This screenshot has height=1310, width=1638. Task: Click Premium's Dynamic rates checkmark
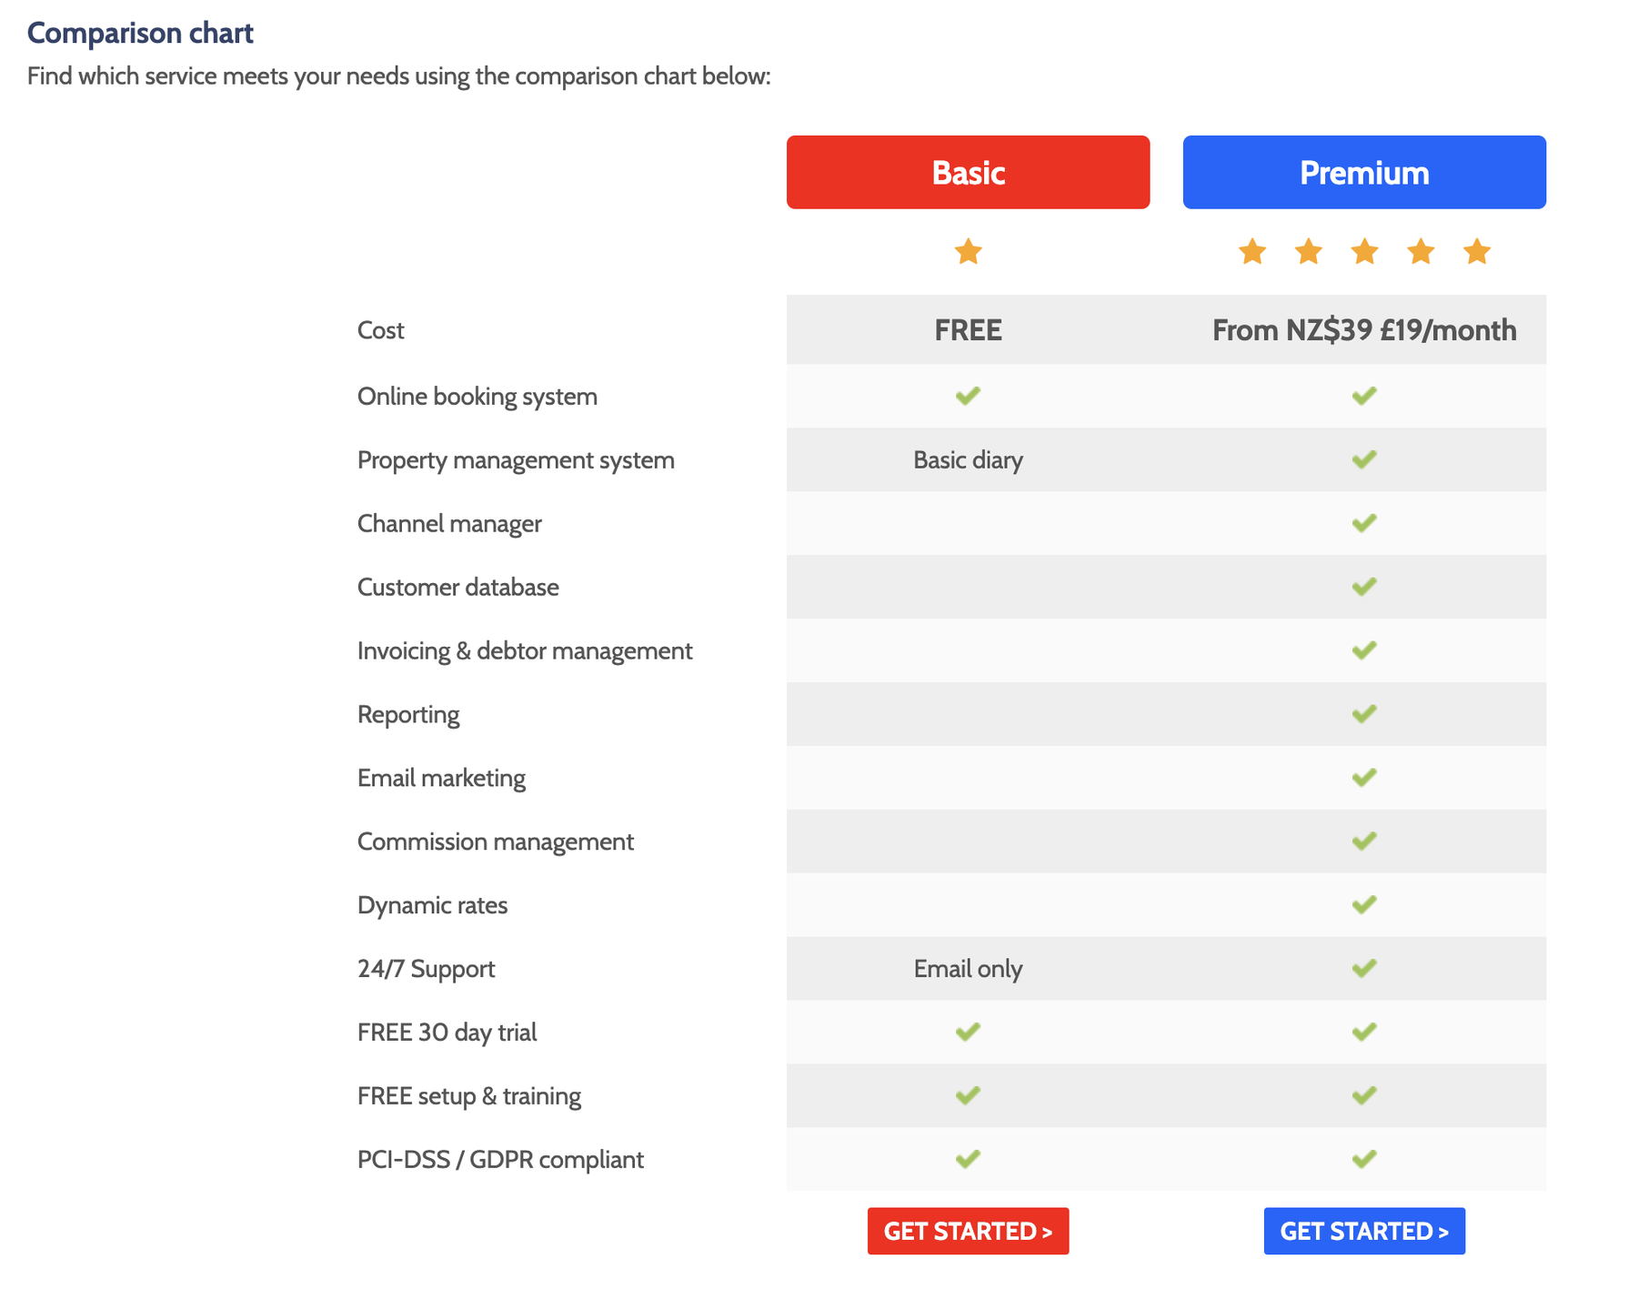[x=1363, y=904]
